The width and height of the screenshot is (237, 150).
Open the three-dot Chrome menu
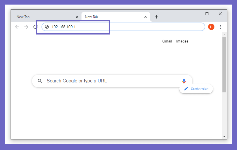220,27
